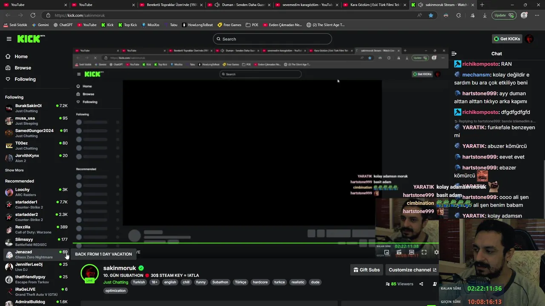This screenshot has height=306, width=545.
Task: Collapse the chat panel
Action: [x=454, y=54]
